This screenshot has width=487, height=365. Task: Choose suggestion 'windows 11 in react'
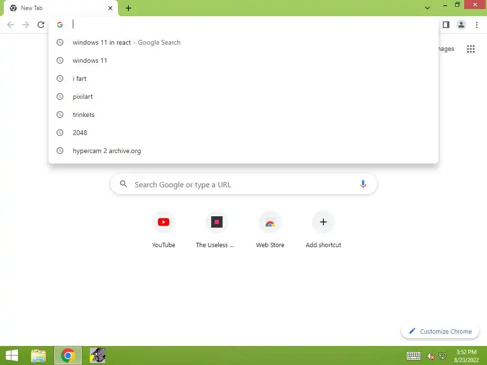coord(243,42)
